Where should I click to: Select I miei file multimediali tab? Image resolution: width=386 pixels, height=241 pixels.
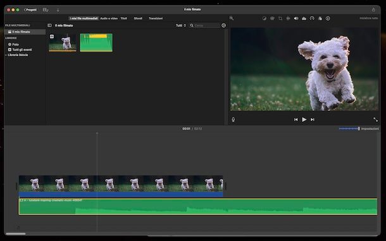(84, 18)
